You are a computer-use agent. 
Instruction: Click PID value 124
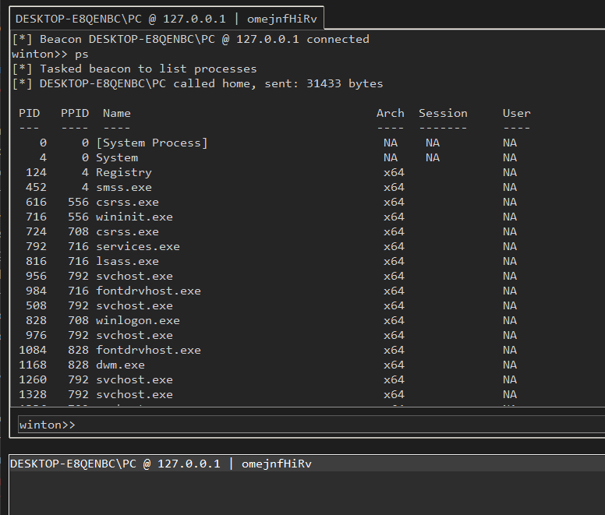pyautogui.click(x=37, y=172)
